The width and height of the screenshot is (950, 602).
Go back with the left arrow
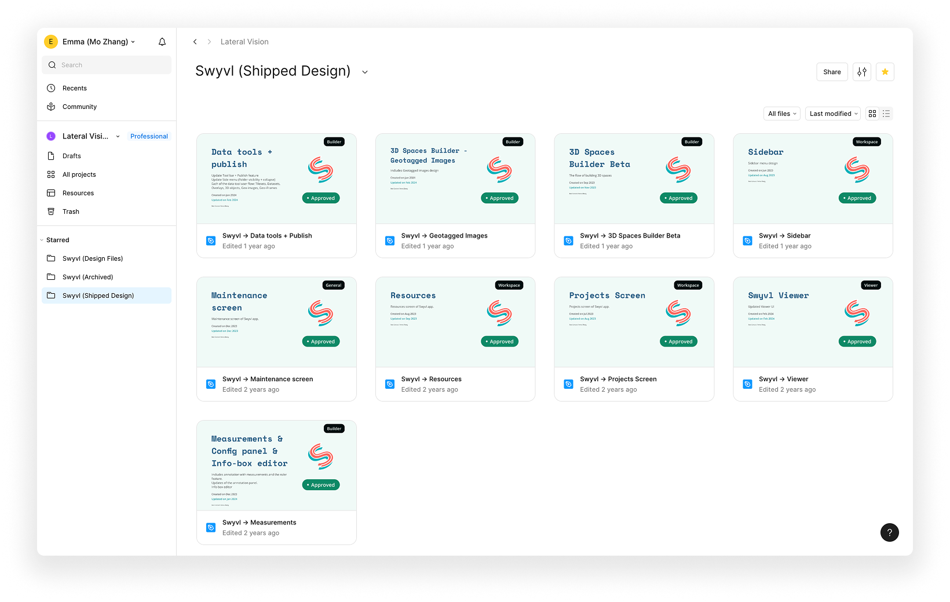coord(195,42)
